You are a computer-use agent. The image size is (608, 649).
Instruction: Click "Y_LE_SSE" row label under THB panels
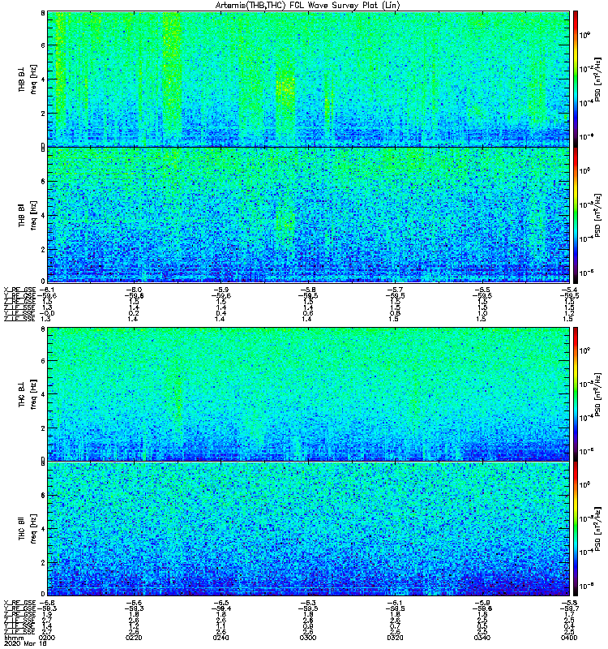tap(19, 313)
